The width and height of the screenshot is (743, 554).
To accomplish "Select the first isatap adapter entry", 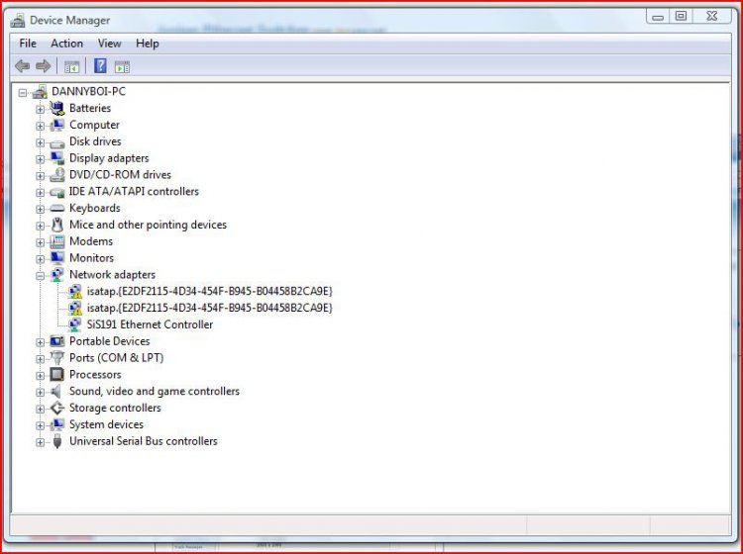I will point(209,291).
